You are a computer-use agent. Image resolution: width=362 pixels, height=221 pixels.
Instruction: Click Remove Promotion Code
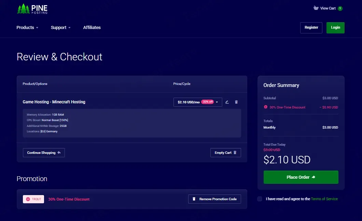tap(214, 199)
